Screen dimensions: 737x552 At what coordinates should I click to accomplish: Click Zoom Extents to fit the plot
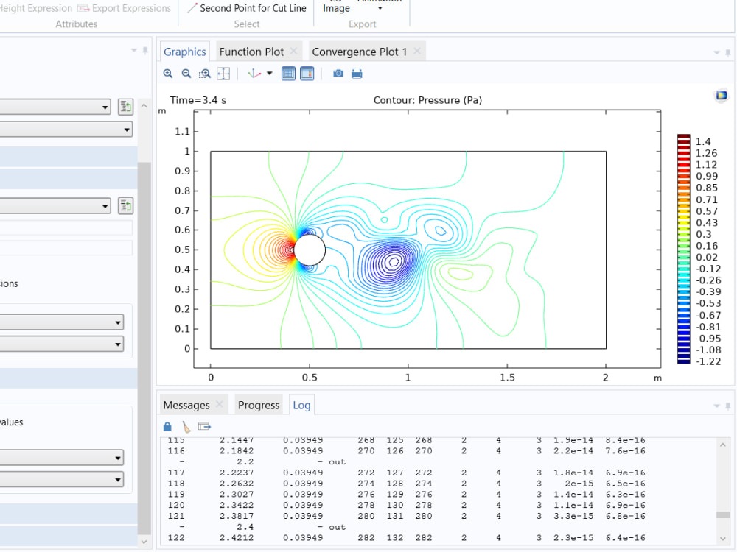point(223,73)
